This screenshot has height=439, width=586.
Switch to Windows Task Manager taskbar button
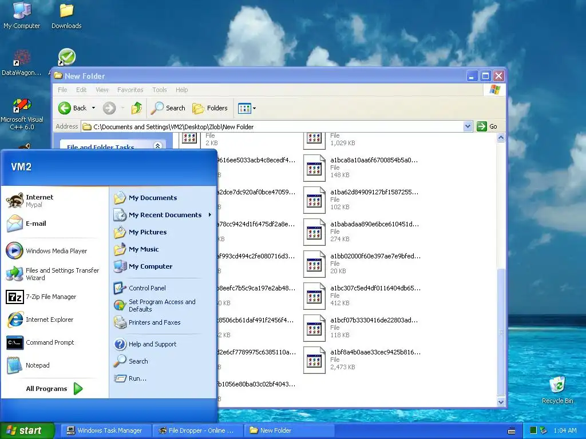pos(105,430)
